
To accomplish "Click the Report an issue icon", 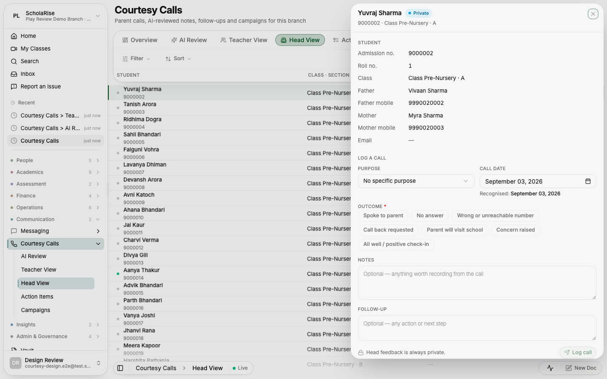I will [x=14, y=87].
